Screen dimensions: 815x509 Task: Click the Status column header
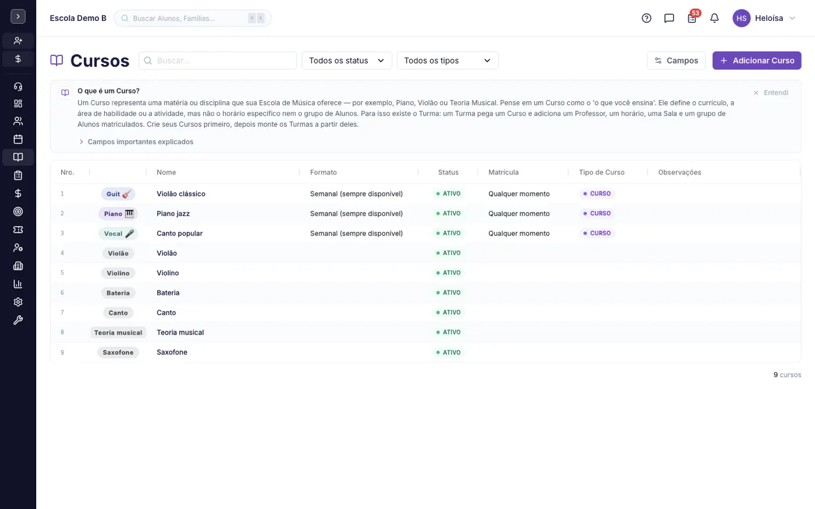point(448,172)
